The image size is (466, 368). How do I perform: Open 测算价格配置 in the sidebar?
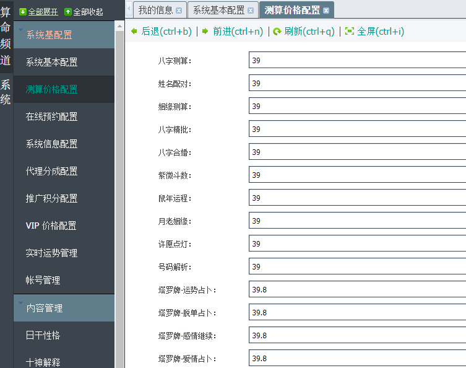click(64, 89)
